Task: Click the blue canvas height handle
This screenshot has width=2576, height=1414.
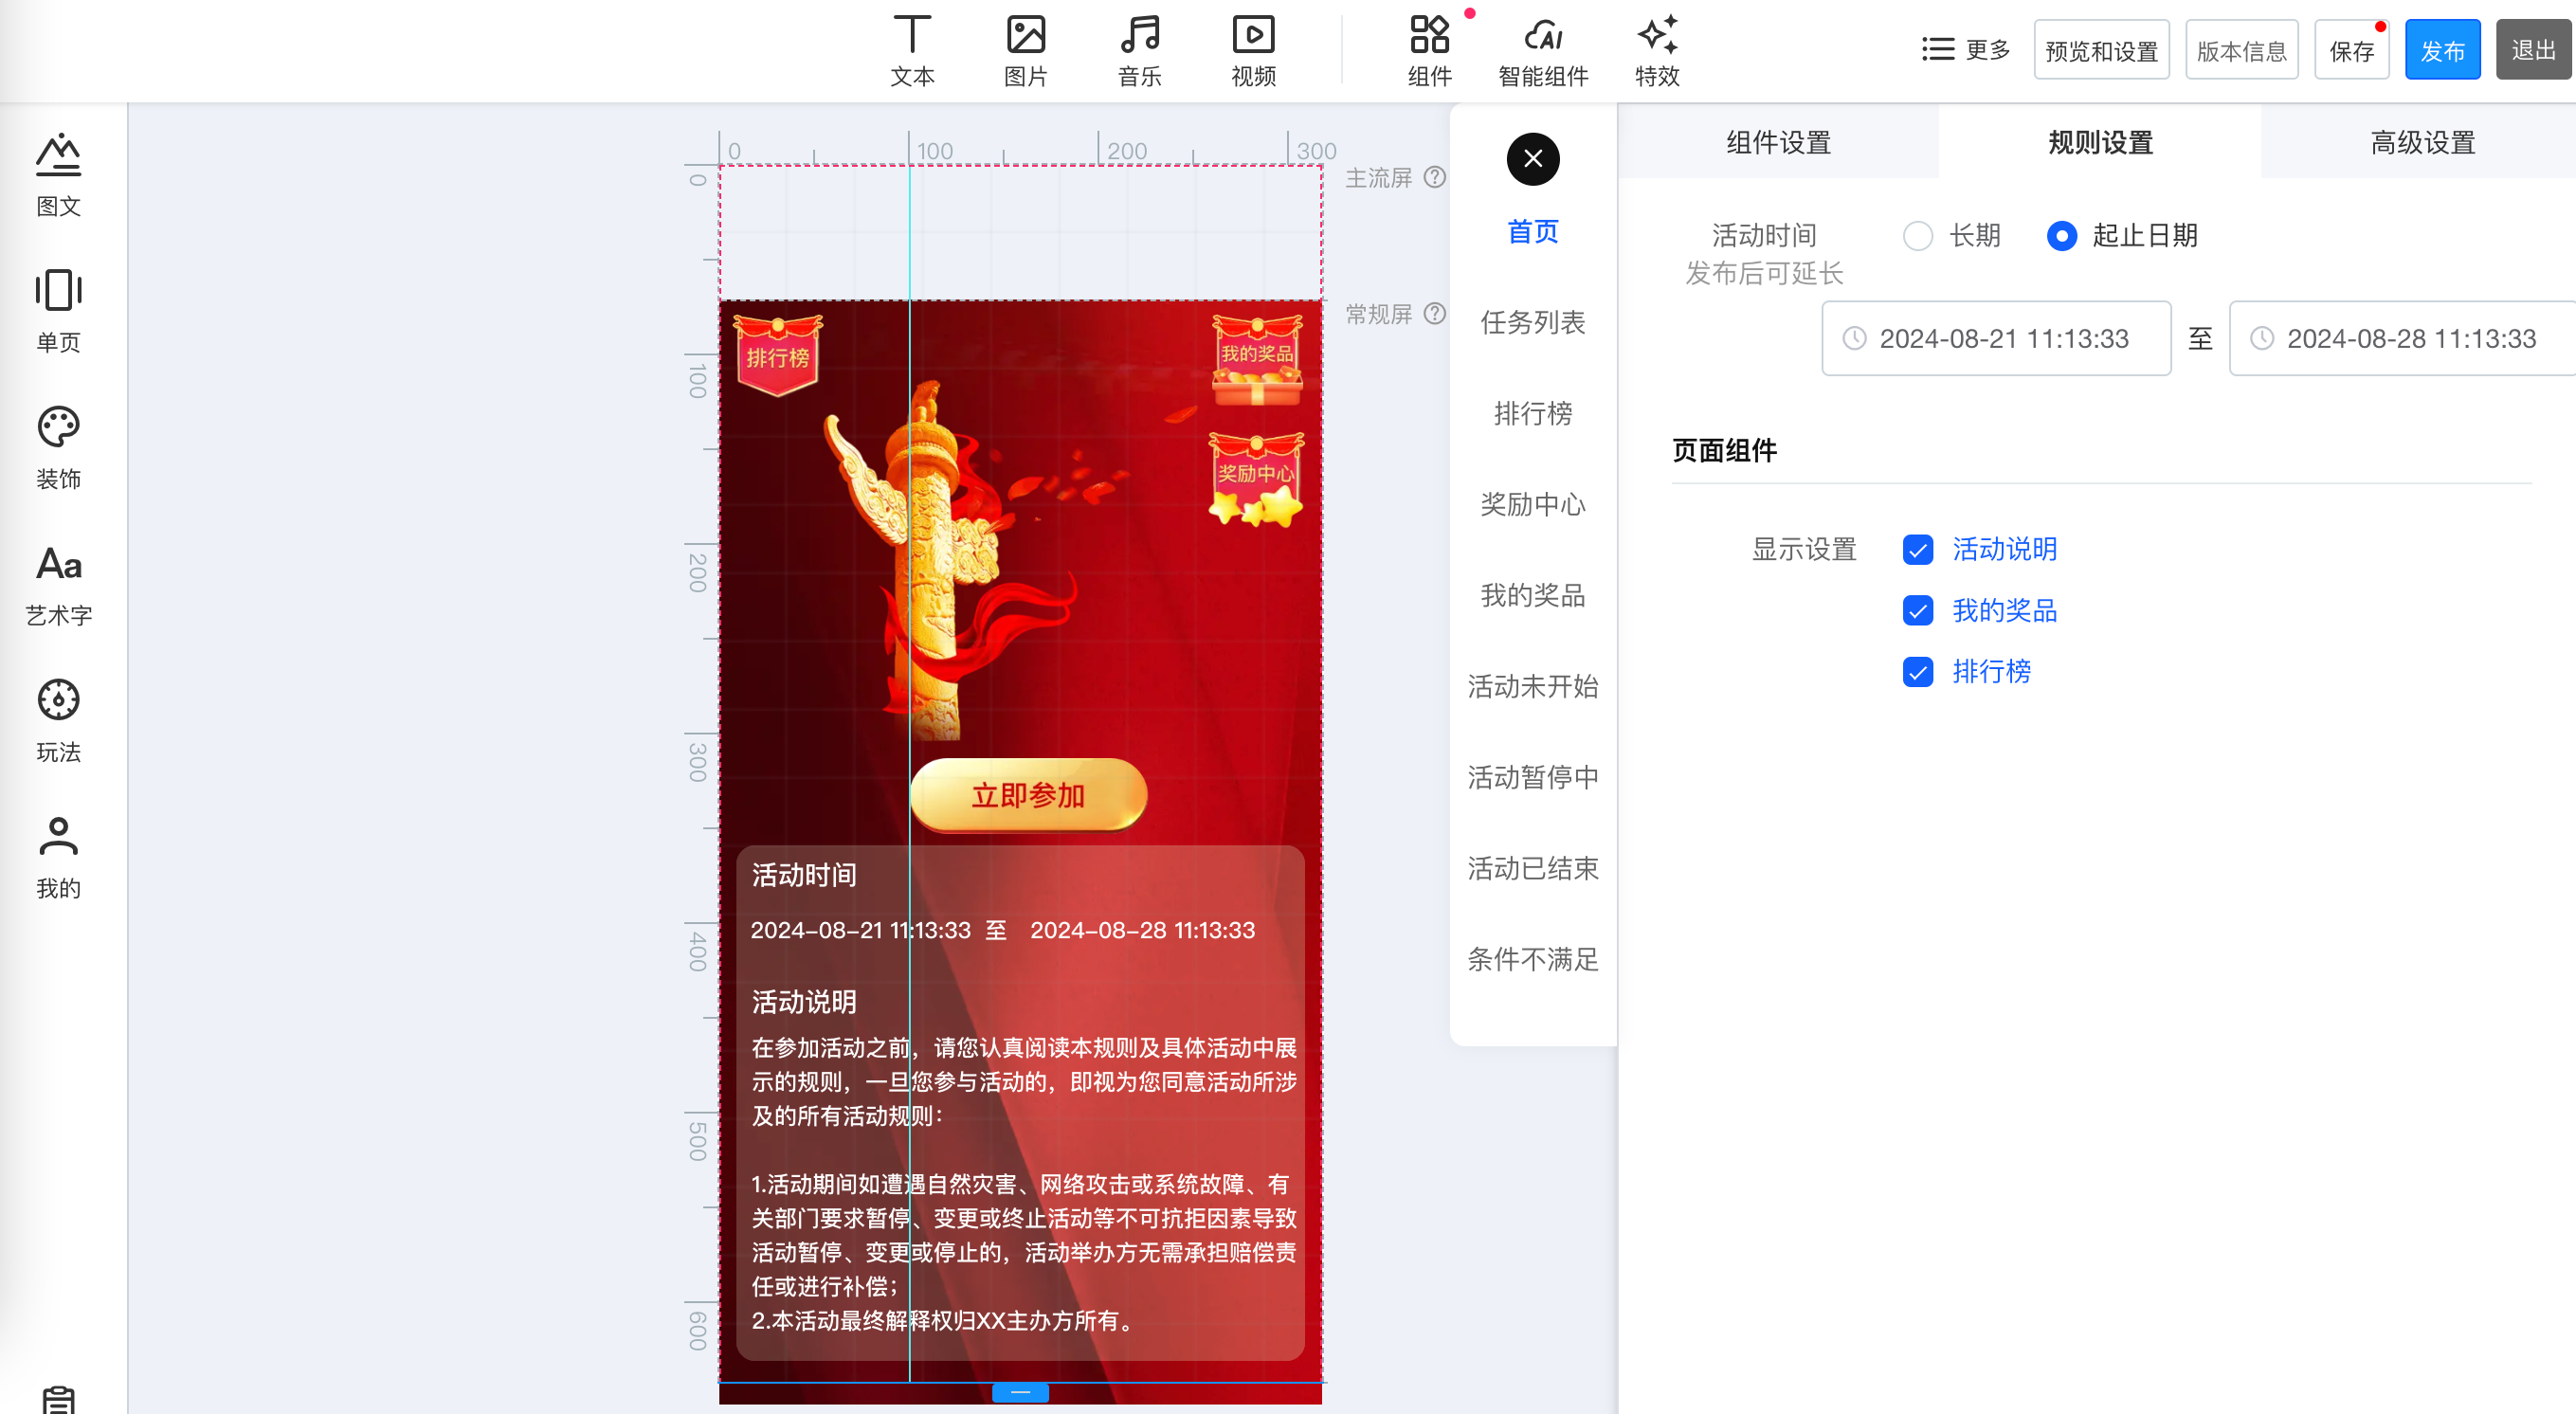Action: pyautogui.click(x=1020, y=1392)
